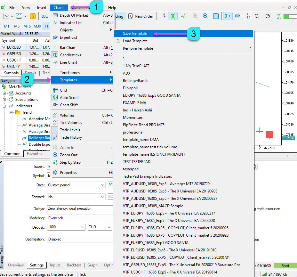Toggle Auto Scroll in Charts menu
Image resolution: width=297 pixels, height=277 pixels.
[x=69, y=98]
